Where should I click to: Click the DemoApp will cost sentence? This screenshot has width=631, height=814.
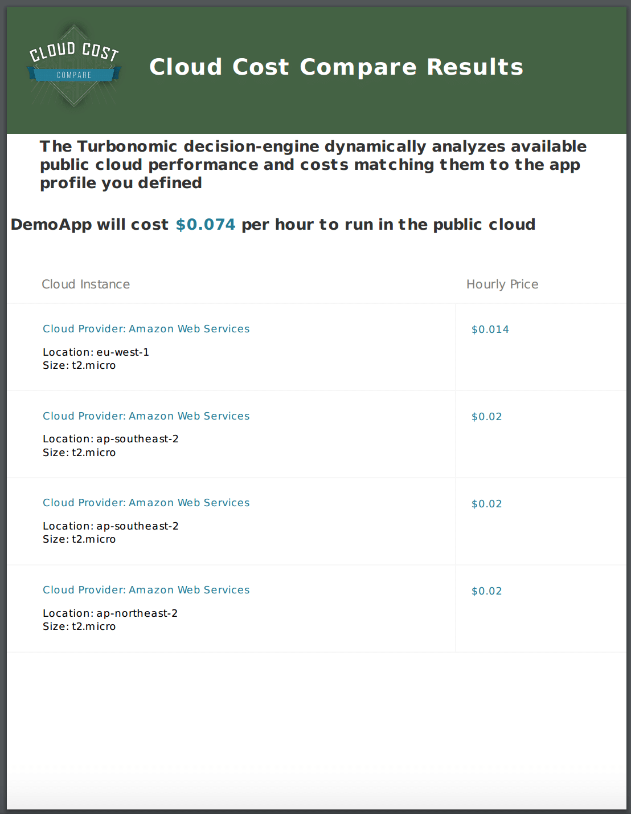[x=273, y=225]
